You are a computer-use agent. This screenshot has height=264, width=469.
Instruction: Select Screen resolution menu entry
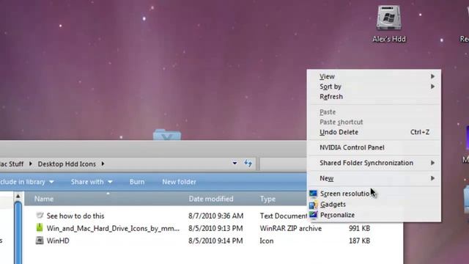click(374, 194)
